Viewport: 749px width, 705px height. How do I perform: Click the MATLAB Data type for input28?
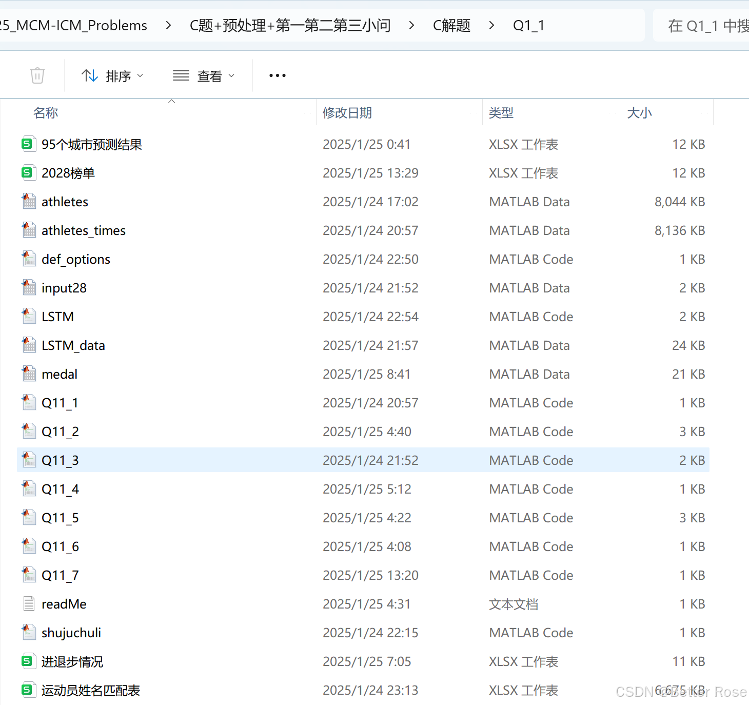[529, 288]
